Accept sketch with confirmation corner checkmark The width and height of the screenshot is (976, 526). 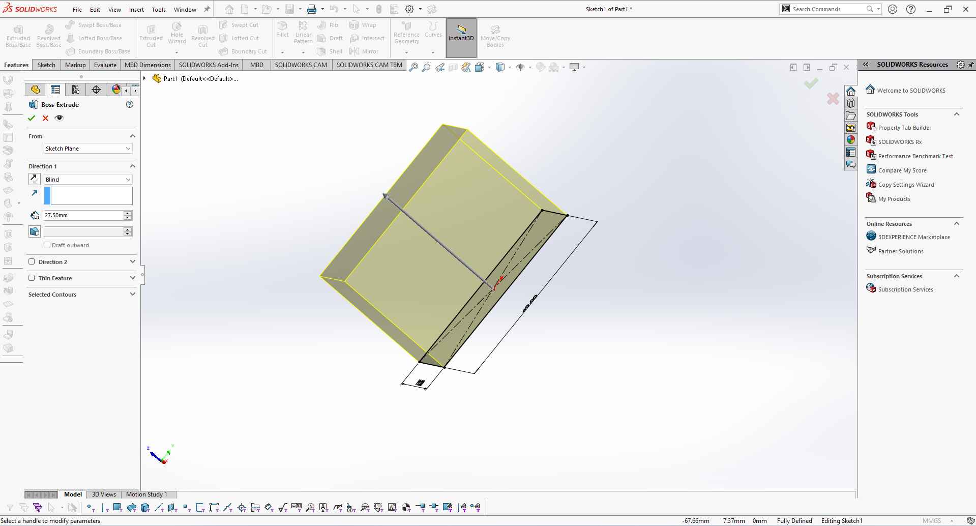811,83
